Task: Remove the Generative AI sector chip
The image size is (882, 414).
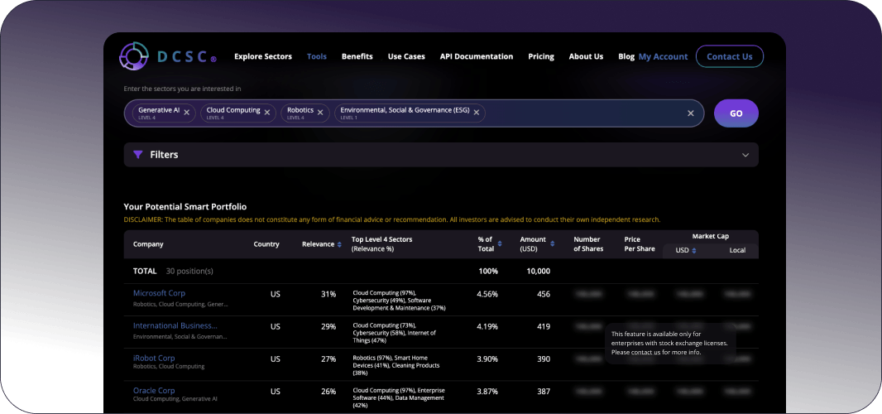Action: click(186, 113)
